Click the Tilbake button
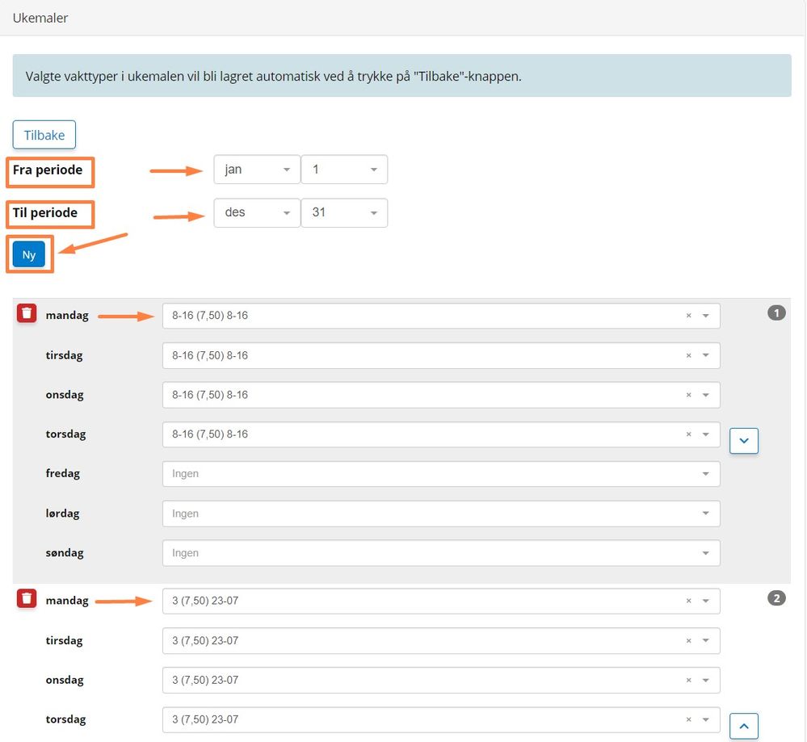This screenshot has height=742, width=807. [44, 135]
